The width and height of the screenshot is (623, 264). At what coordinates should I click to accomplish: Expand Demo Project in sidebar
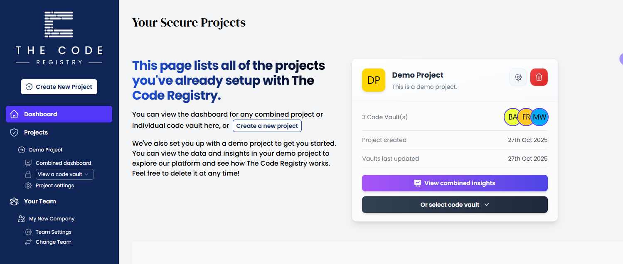[46, 150]
